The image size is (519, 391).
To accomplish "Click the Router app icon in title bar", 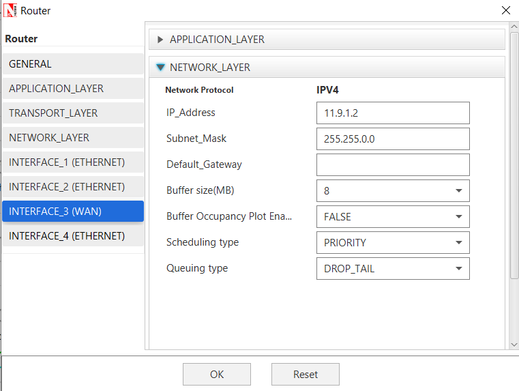I will click(x=11, y=10).
